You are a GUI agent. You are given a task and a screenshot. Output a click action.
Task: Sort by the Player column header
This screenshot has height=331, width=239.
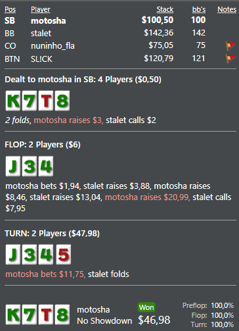(x=41, y=9)
